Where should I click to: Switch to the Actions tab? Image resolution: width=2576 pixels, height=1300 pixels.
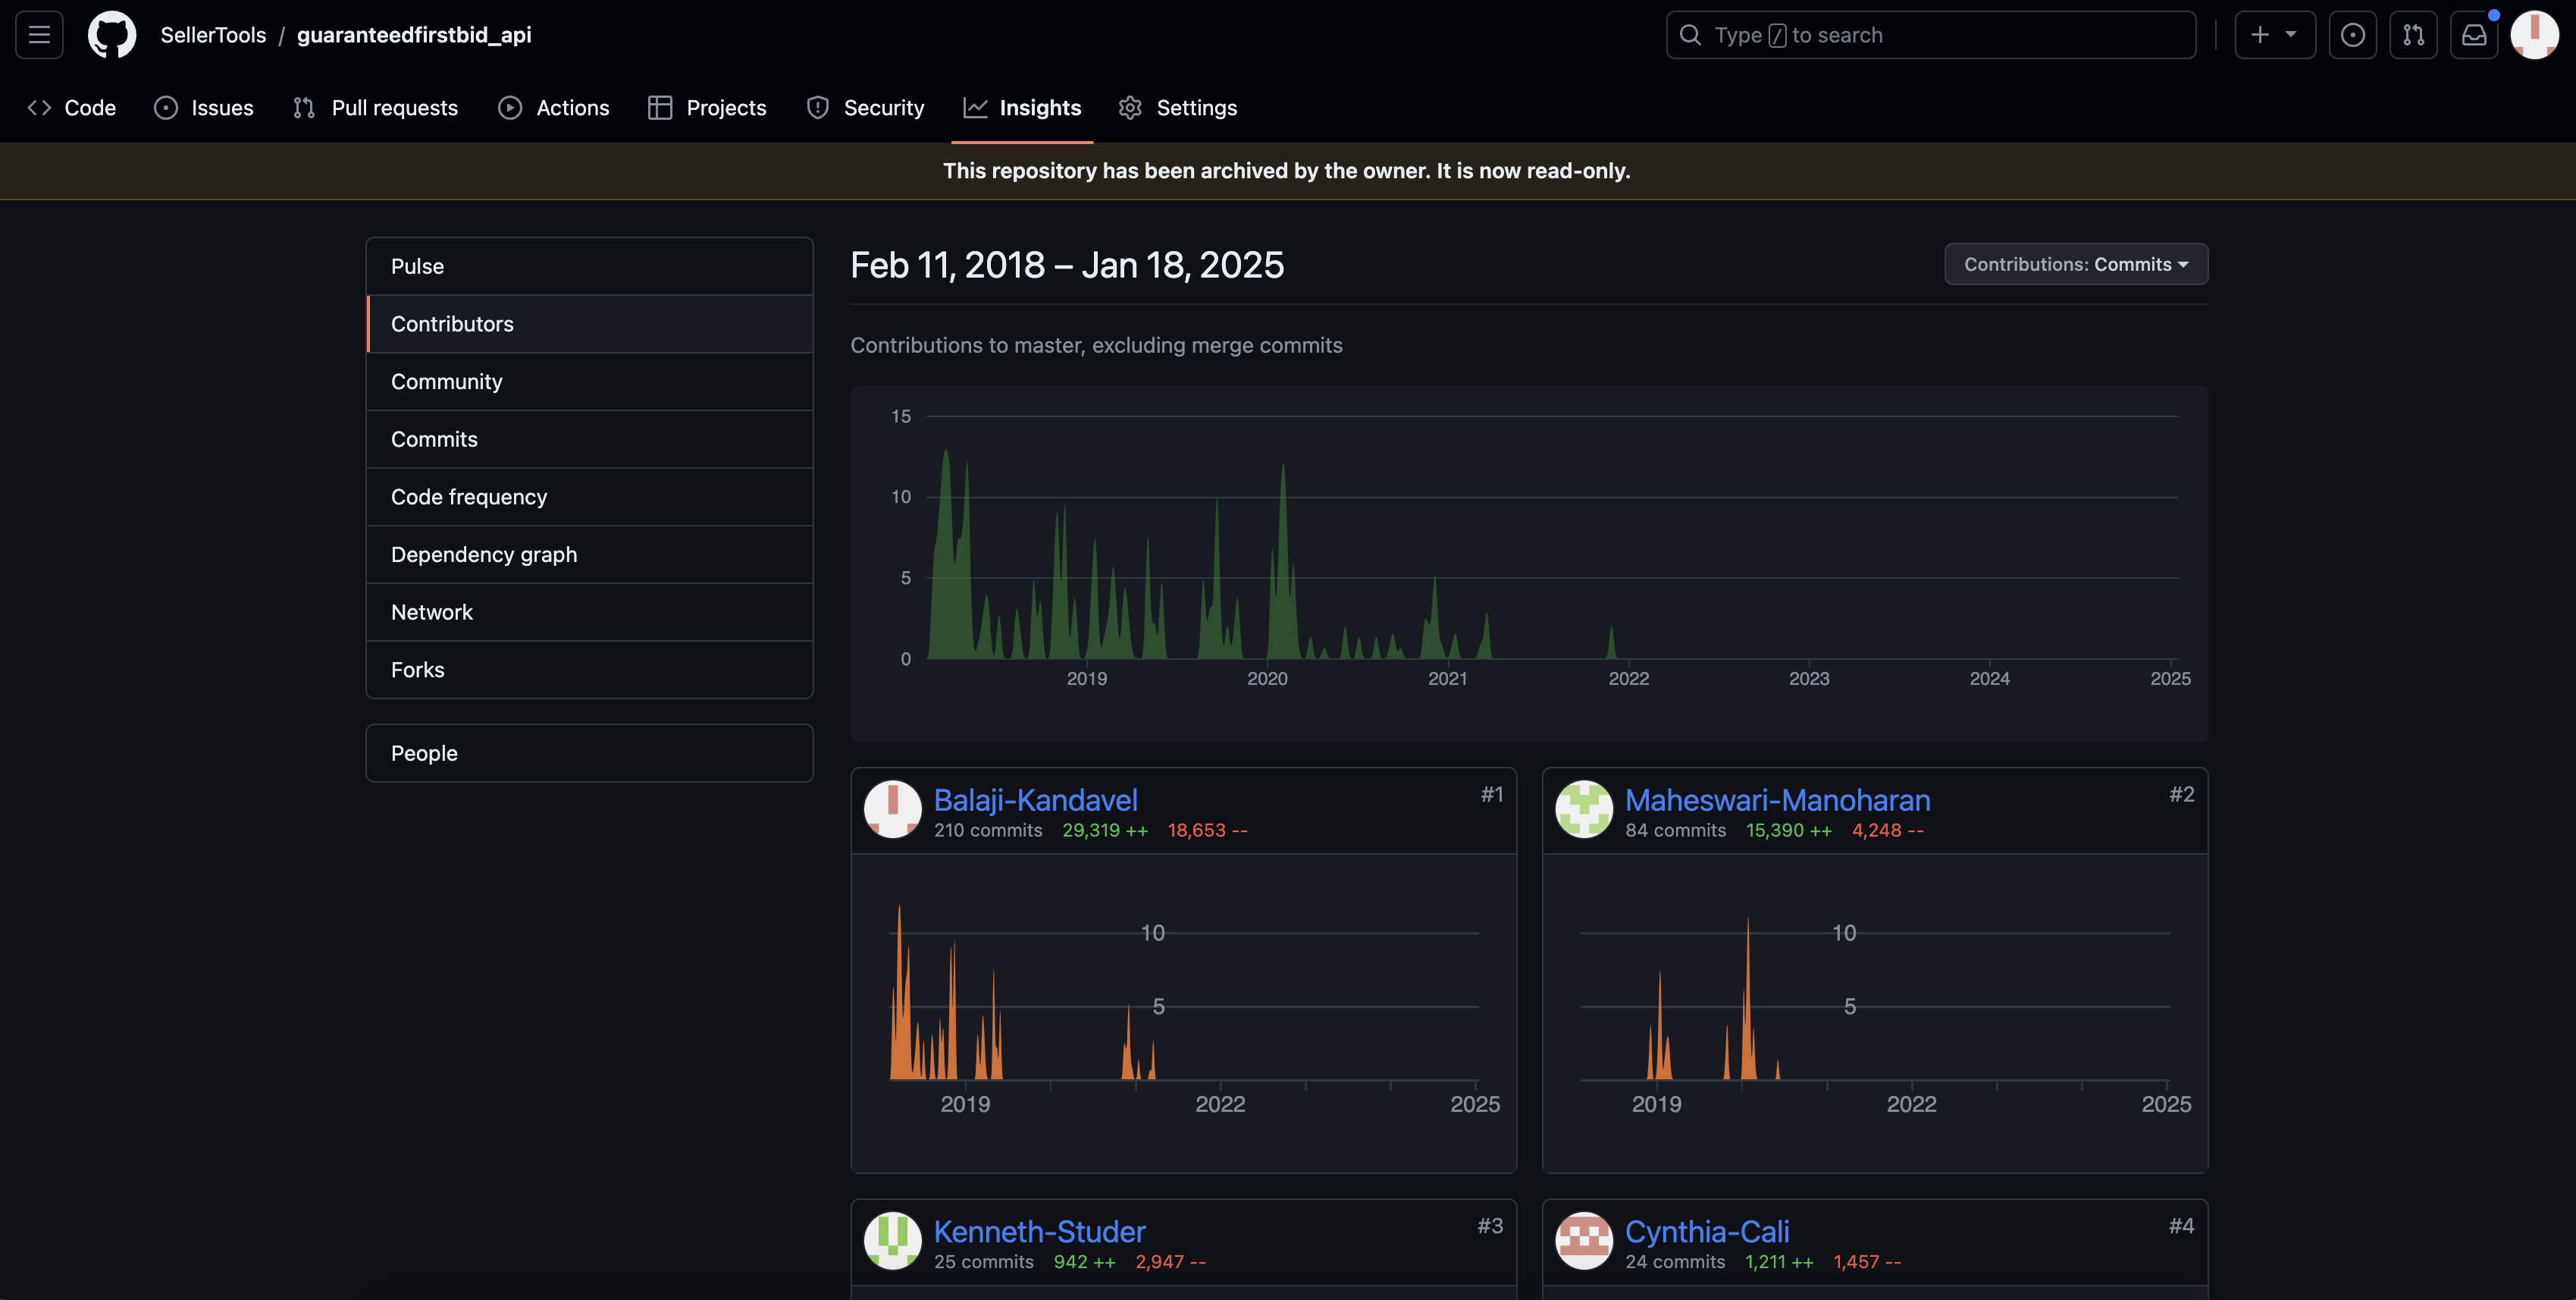click(x=554, y=108)
